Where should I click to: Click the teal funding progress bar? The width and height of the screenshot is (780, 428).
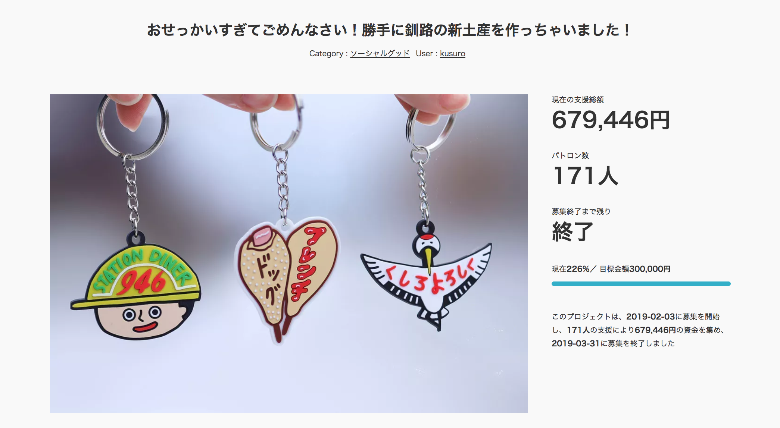tap(641, 284)
